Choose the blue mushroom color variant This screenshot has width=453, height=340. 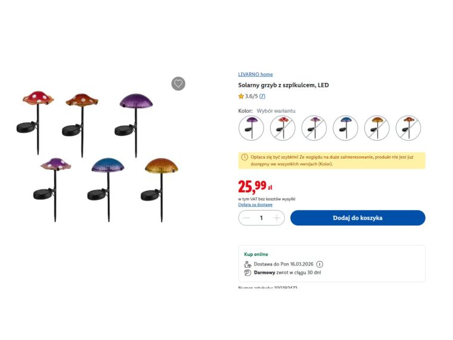(x=345, y=128)
